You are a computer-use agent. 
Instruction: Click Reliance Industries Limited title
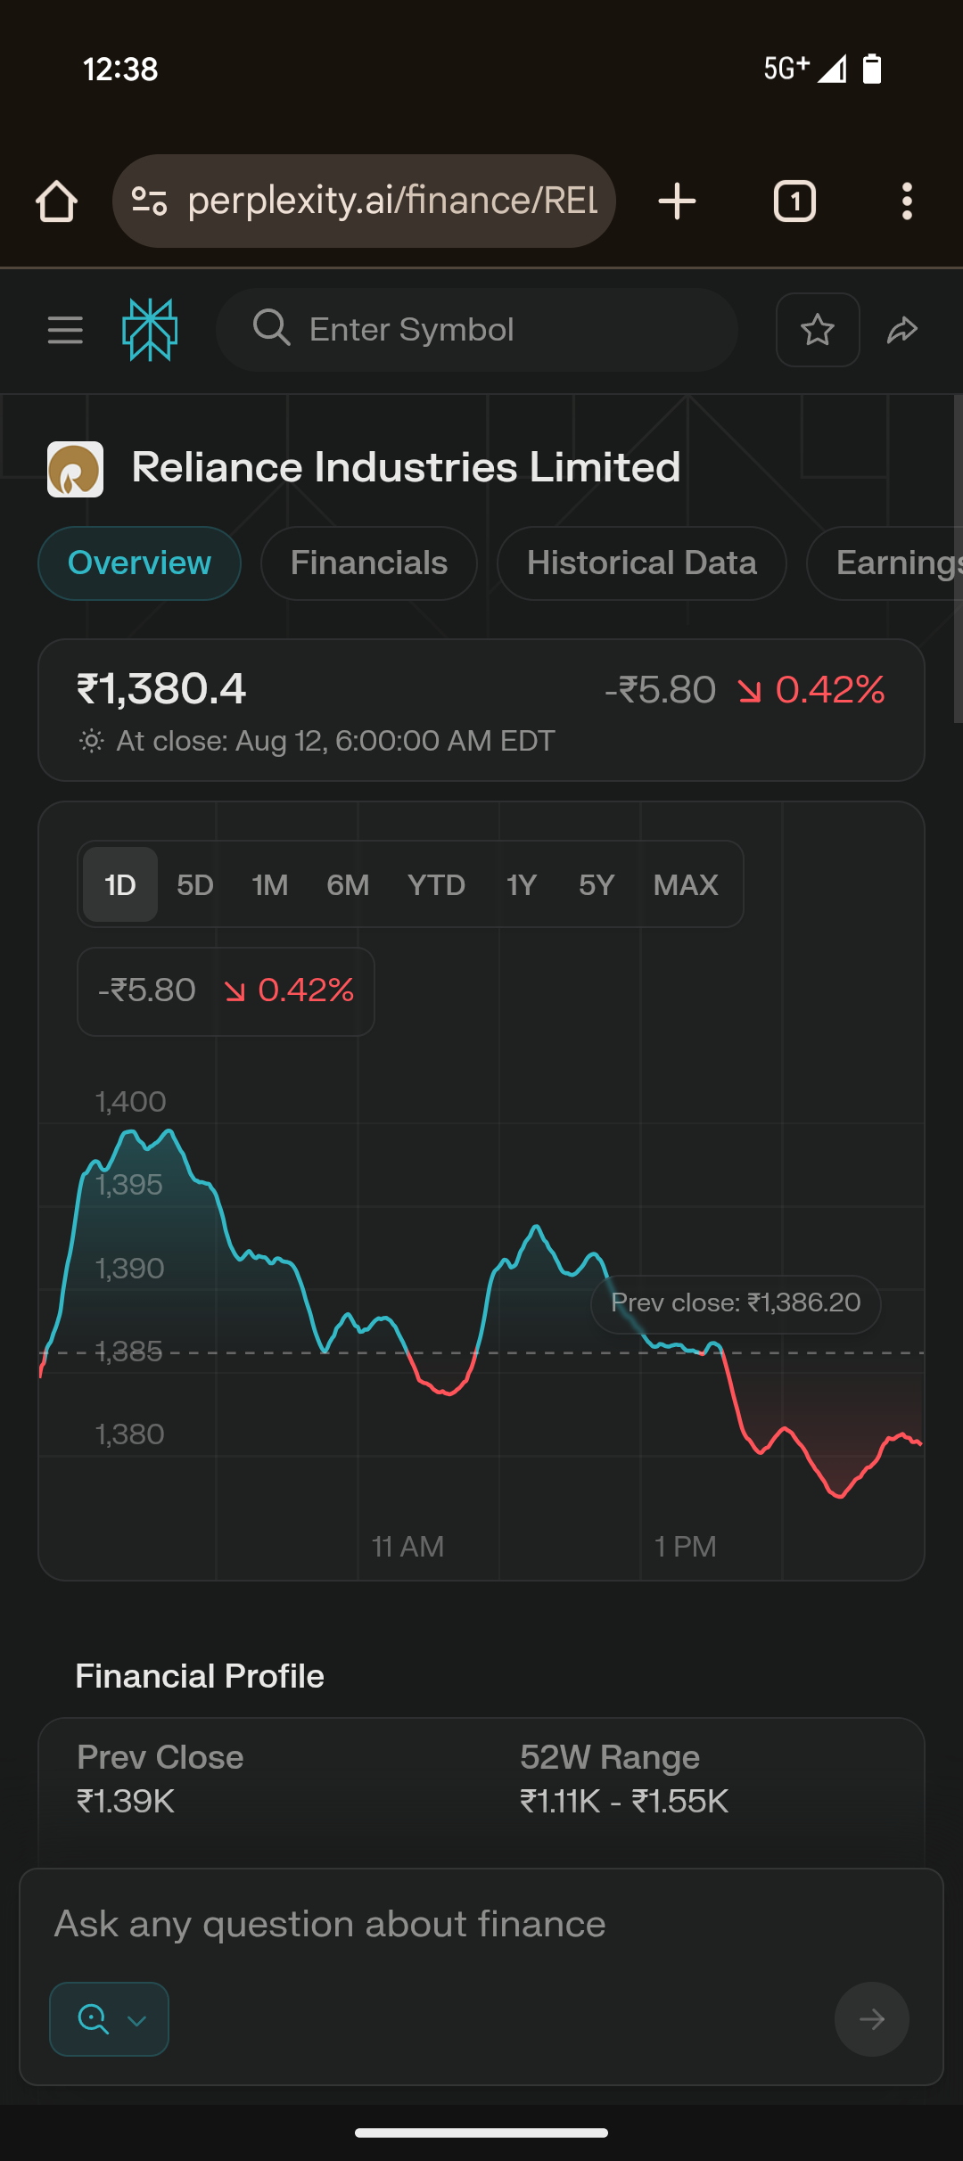(x=407, y=468)
